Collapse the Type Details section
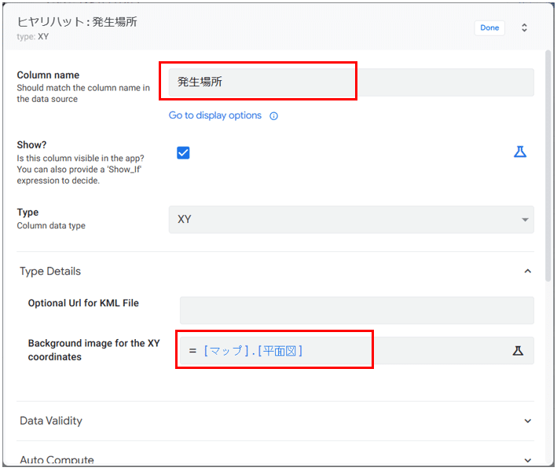The image size is (557, 471). pos(527,271)
